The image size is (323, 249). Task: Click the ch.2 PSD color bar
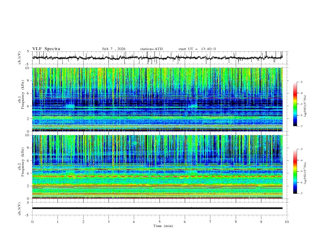pyautogui.click(x=295, y=171)
